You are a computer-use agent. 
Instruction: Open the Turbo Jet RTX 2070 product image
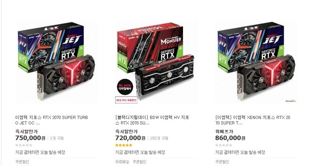[56, 62]
